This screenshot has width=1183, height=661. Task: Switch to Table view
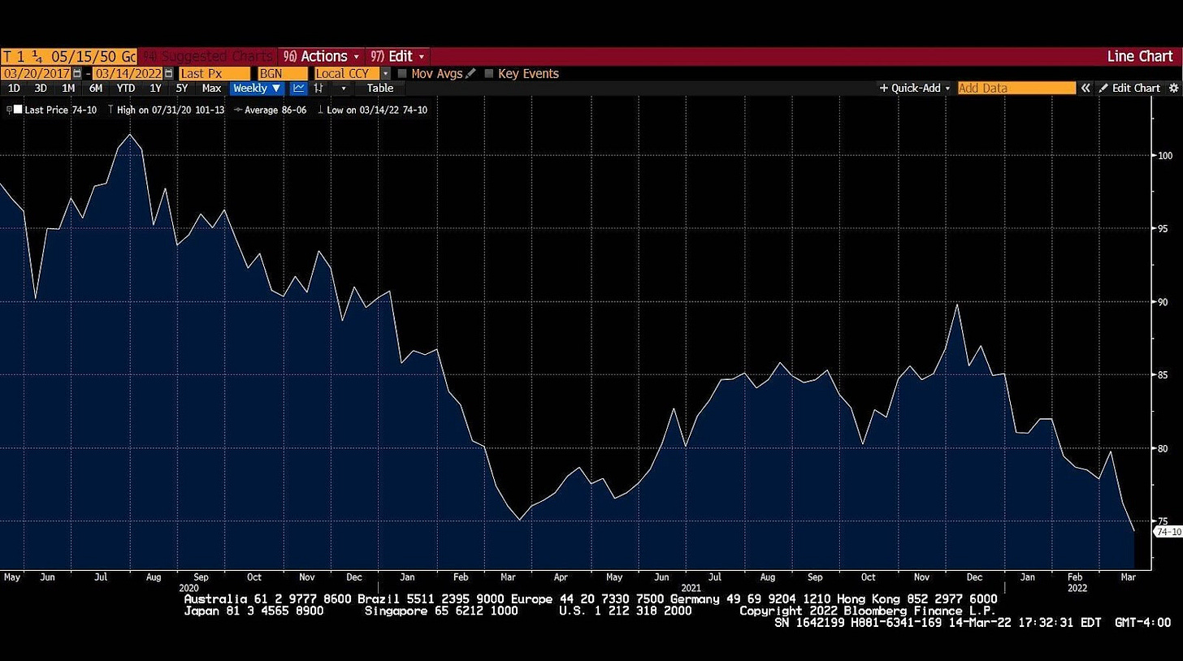[x=379, y=88]
